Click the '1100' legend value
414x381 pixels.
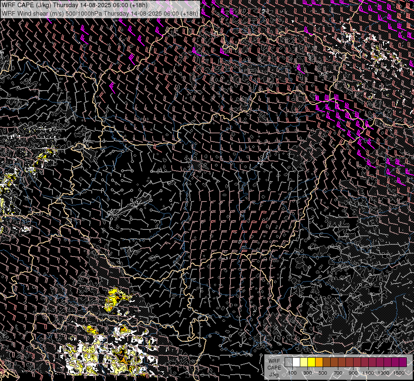click(x=368, y=373)
